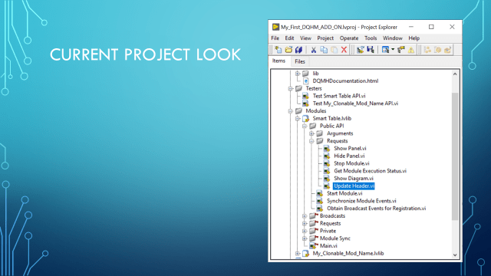
Task: Open the Operate menu
Action: point(349,38)
